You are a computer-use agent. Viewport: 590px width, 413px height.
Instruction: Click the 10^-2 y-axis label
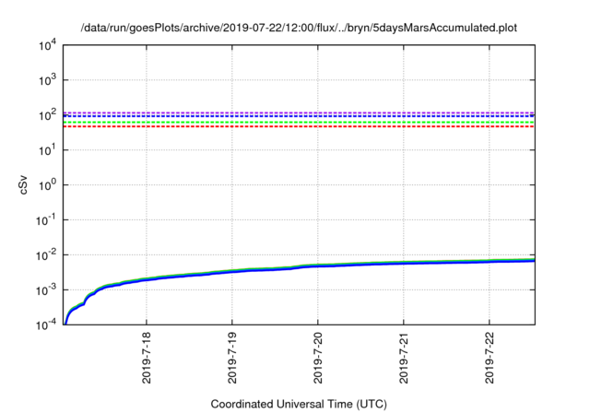coord(46,254)
